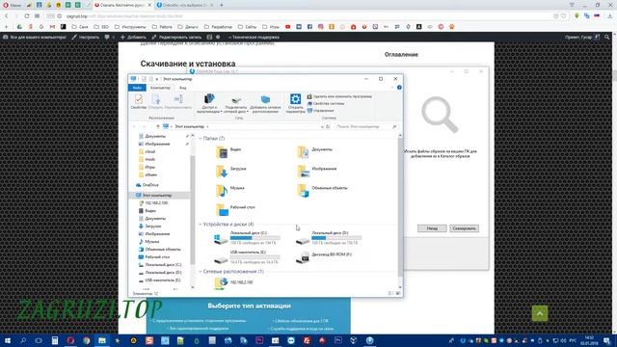The height and width of the screenshot is (347, 617).
Task: Switch to the Вид ribbon tab
Action: [182, 88]
